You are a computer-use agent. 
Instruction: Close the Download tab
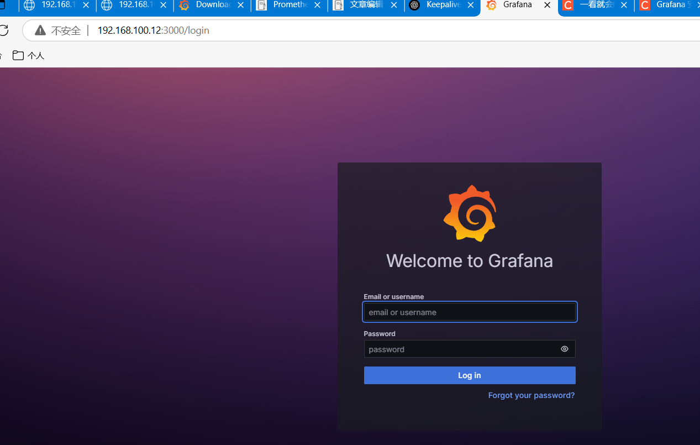240,5
